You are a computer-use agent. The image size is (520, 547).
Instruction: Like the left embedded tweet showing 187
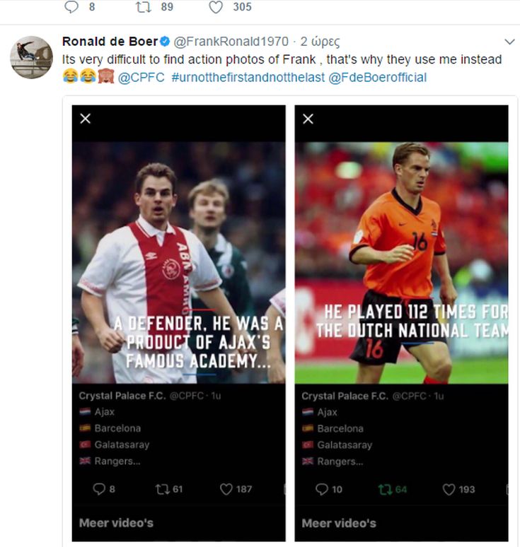click(x=226, y=489)
